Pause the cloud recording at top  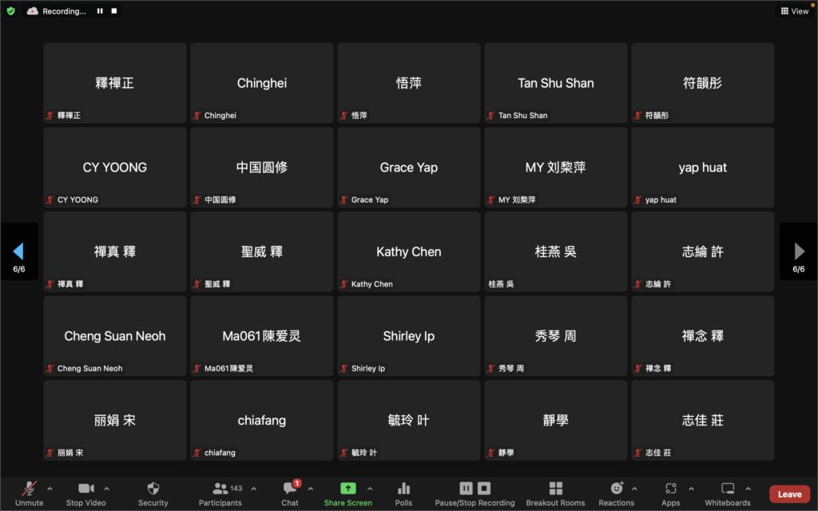coord(100,11)
